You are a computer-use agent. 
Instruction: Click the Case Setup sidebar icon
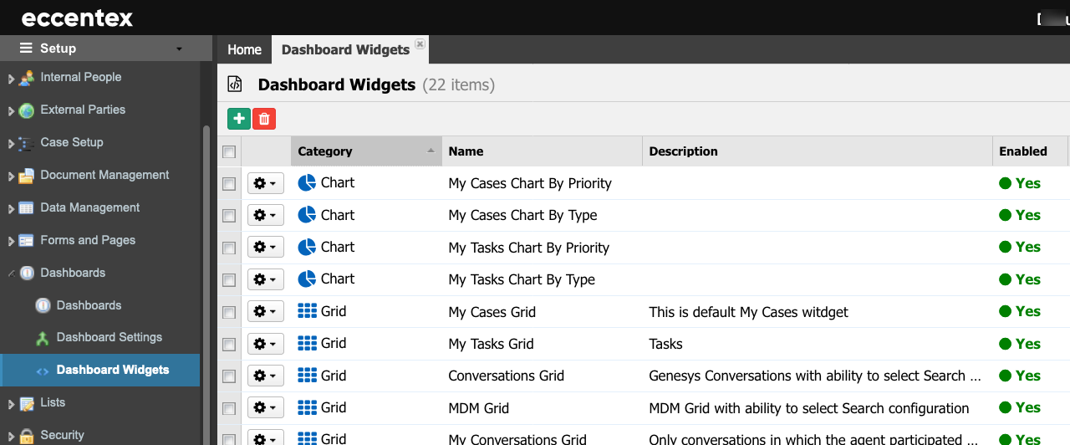click(x=27, y=143)
